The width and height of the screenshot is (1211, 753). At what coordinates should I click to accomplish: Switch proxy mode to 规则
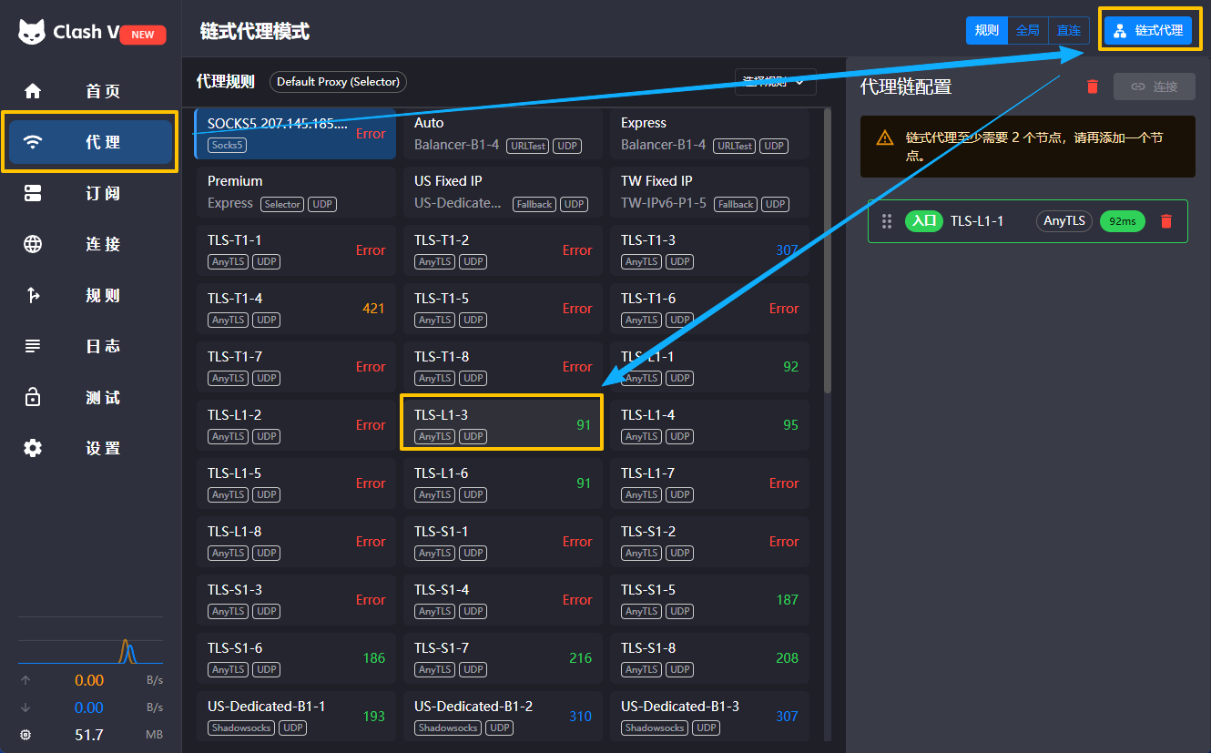pos(987,30)
